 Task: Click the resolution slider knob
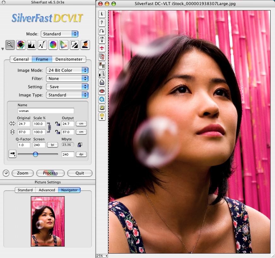(x=35, y=154)
